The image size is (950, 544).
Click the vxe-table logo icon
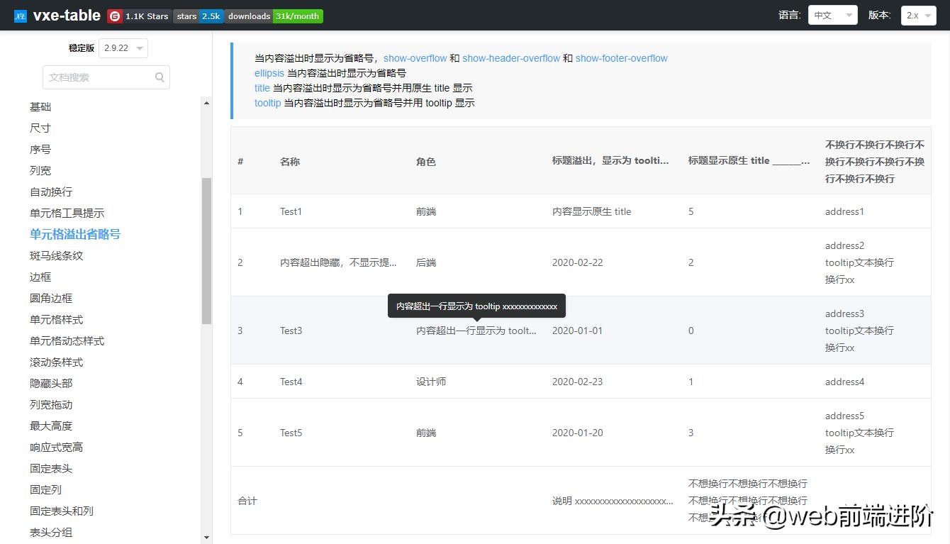20,16
